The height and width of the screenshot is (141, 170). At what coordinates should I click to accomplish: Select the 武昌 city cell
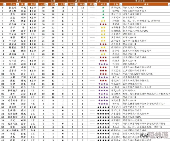click(x=23, y=87)
